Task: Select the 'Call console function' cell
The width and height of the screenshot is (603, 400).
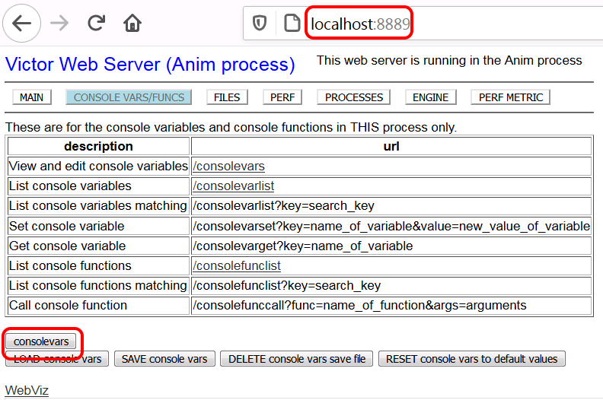Action: 98,306
